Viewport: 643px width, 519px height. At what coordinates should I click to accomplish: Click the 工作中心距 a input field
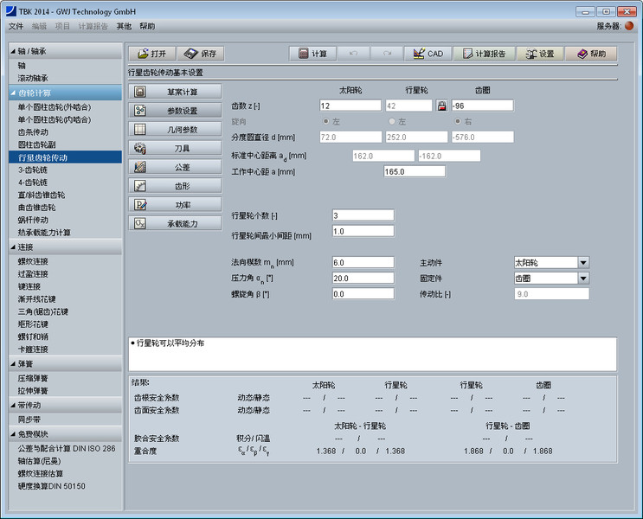(414, 171)
